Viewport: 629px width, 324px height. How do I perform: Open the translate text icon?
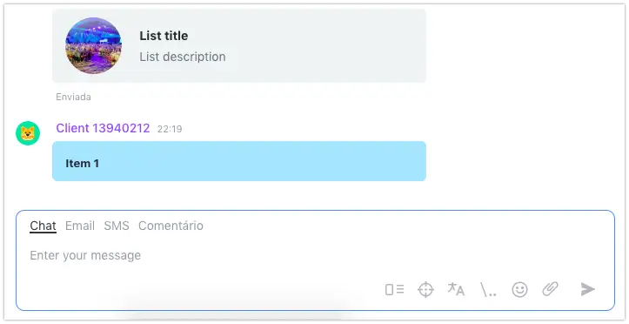coord(456,289)
